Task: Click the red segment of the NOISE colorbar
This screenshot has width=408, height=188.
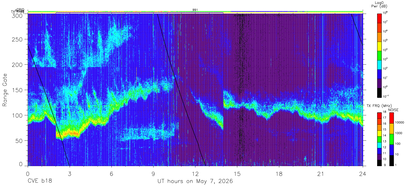Action: (391, 118)
